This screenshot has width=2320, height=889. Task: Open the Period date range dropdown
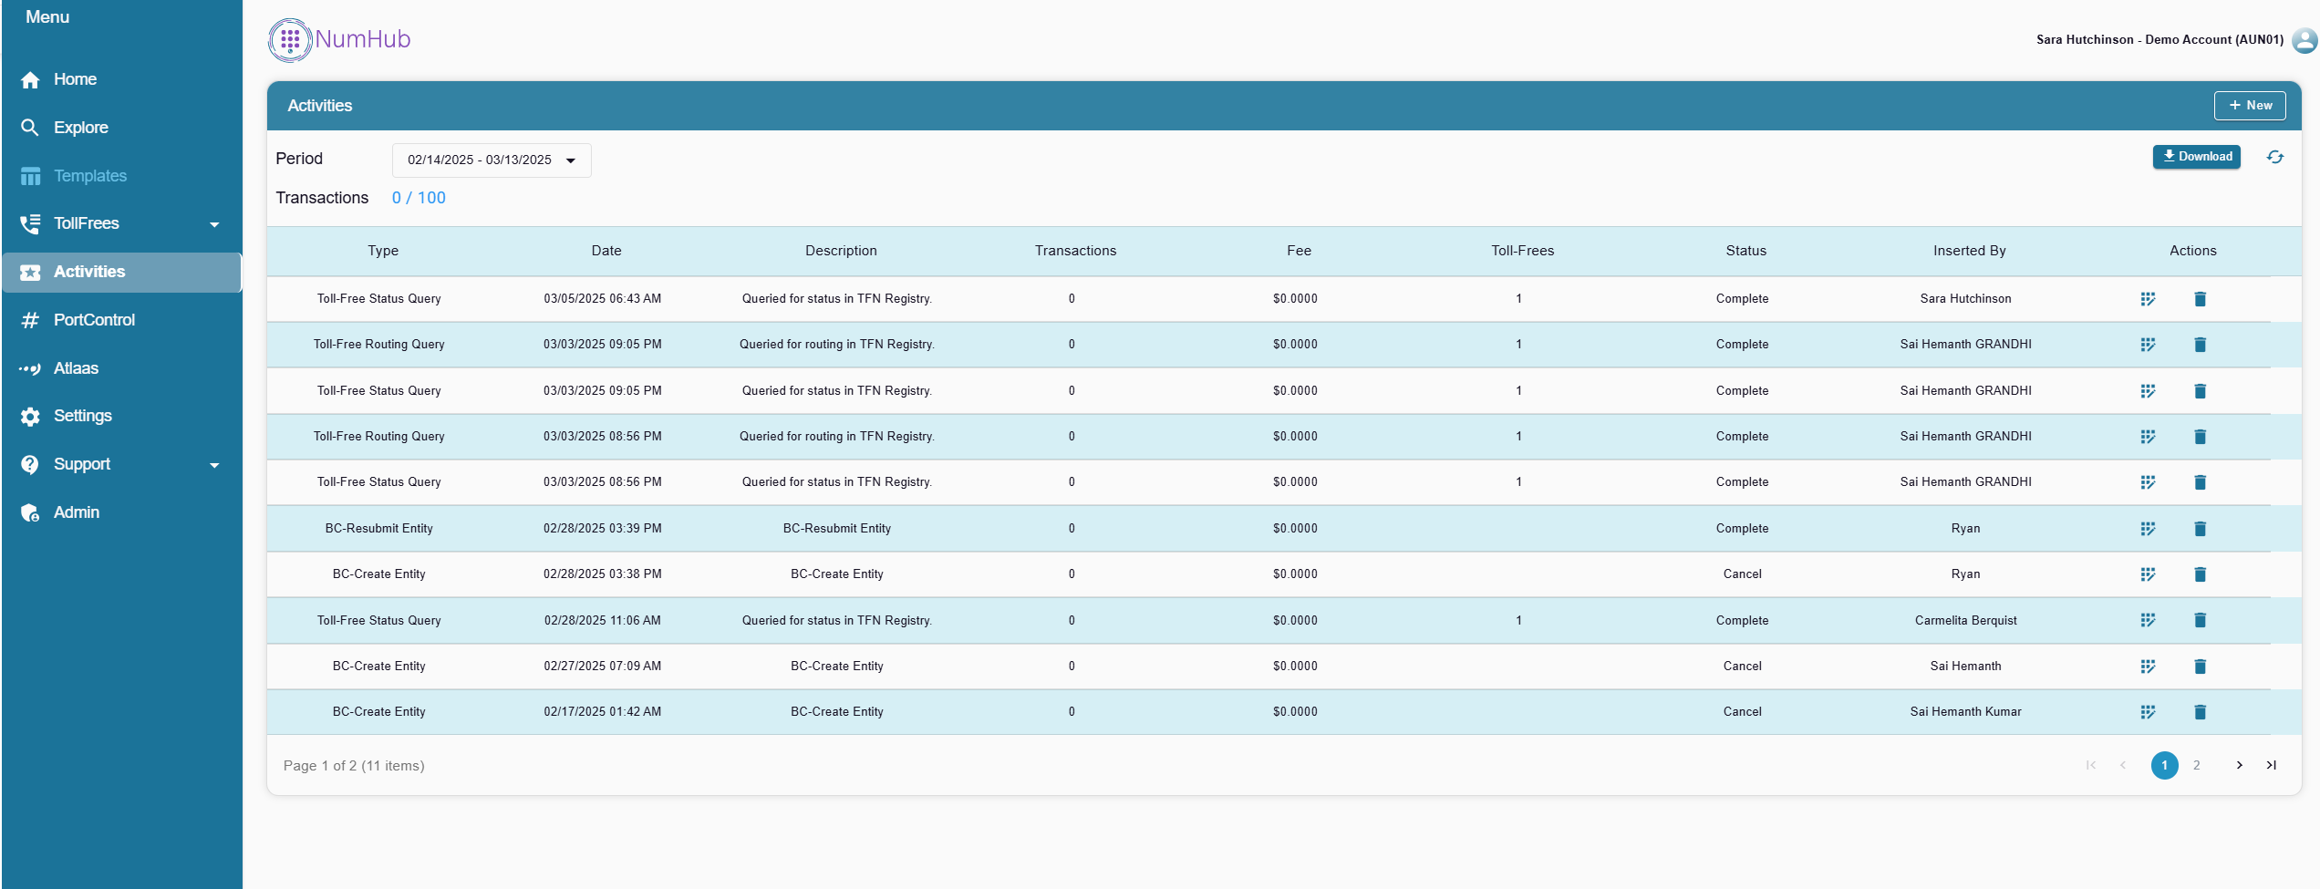[x=491, y=160]
